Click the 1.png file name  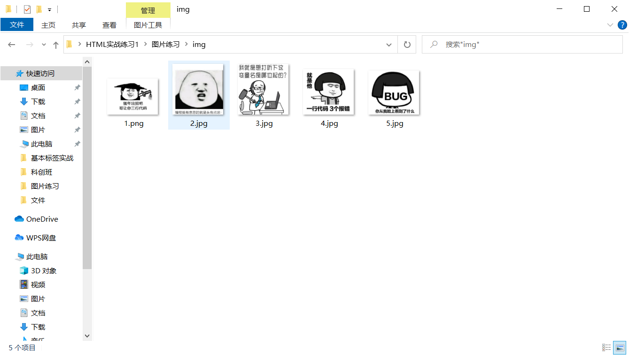[x=134, y=123]
